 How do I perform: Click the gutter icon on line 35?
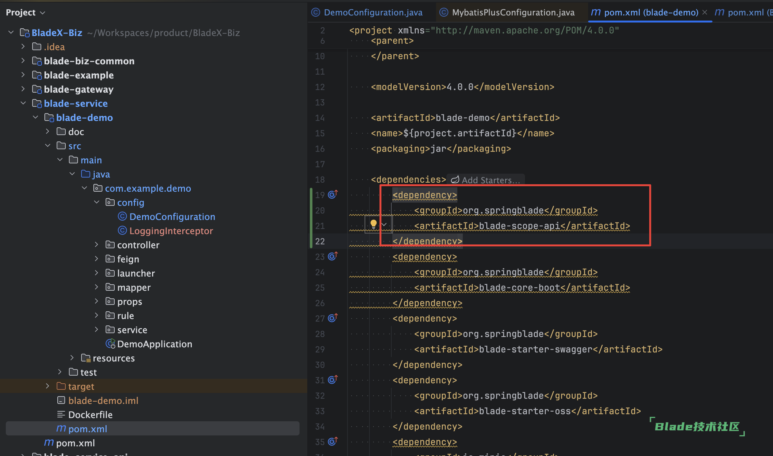point(332,441)
